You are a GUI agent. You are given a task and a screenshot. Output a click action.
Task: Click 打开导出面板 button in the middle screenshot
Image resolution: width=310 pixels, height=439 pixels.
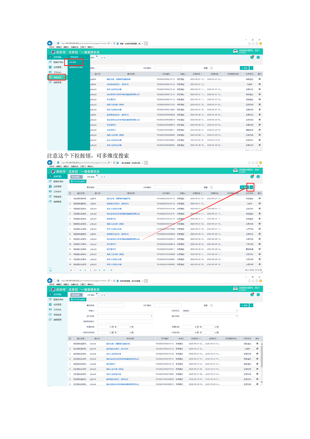point(78,182)
